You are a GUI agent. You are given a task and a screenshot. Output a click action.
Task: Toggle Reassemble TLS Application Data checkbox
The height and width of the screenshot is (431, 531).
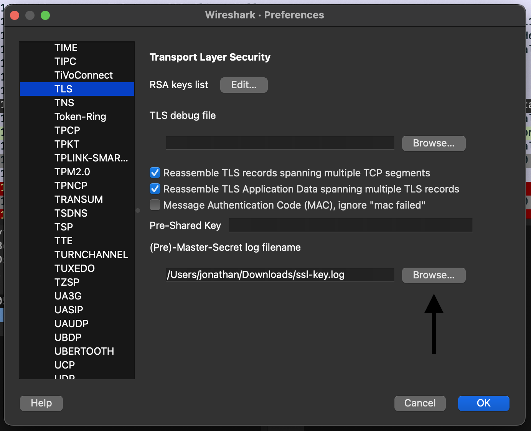point(155,189)
